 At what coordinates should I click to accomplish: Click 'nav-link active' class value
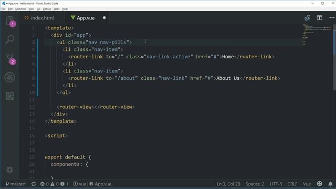click(x=169, y=57)
